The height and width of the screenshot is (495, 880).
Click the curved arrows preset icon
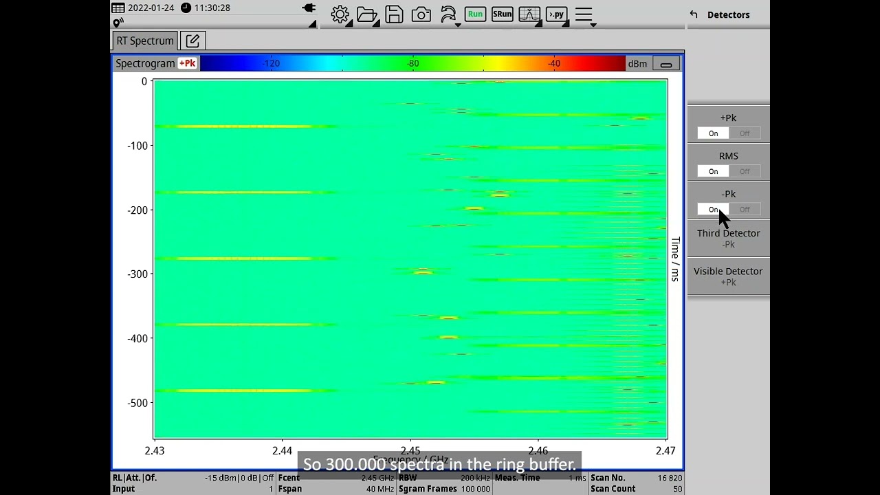(448, 14)
